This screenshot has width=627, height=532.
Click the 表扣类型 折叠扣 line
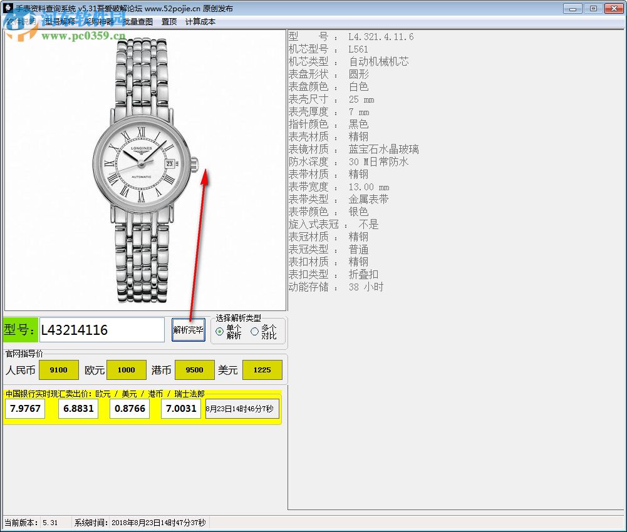coord(333,274)
